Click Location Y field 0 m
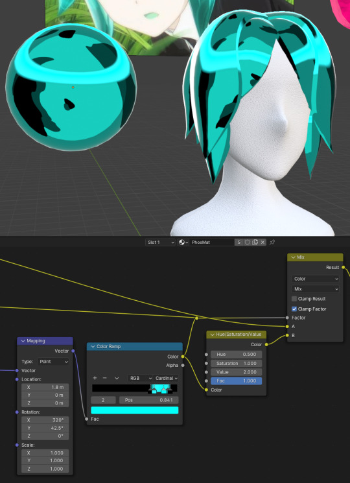 (45, 395)
